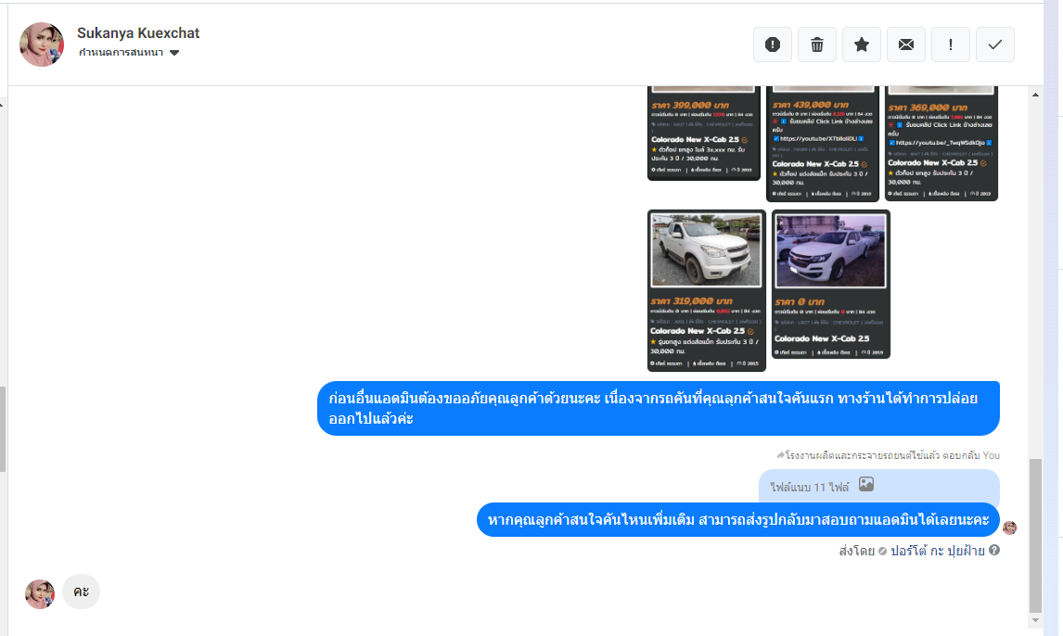
Task: Click the customer's คะ message bubble
Action: tap(82, 591)
